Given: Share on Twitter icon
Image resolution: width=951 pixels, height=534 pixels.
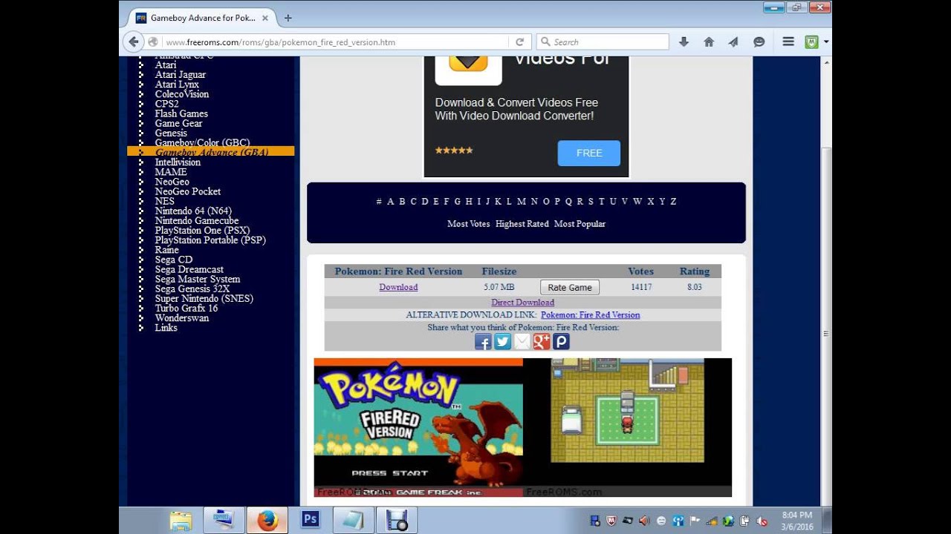Looking at the screenshot, I should click(502, 341).
